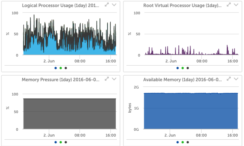Toggle the green dot under Root Virtual Processor Usage
The height and width of the screenshot is (146, 244).
182,68
